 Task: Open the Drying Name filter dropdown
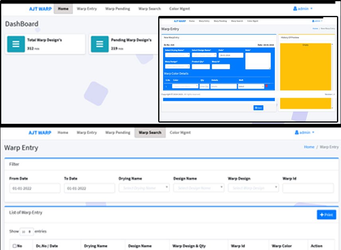pos(144,188)
